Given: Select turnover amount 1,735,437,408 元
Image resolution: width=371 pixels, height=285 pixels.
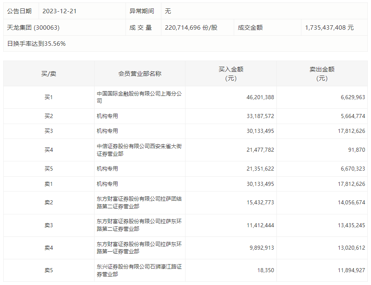Looking at the screenshot, I should pos(330,28).
